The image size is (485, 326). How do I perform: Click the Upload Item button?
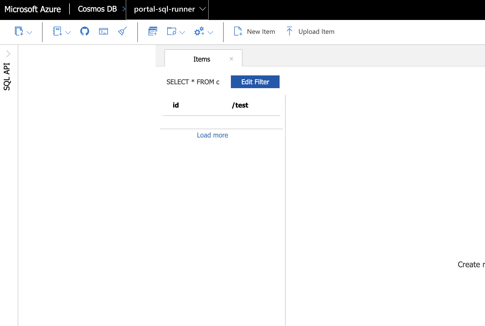tap(310, 32)
